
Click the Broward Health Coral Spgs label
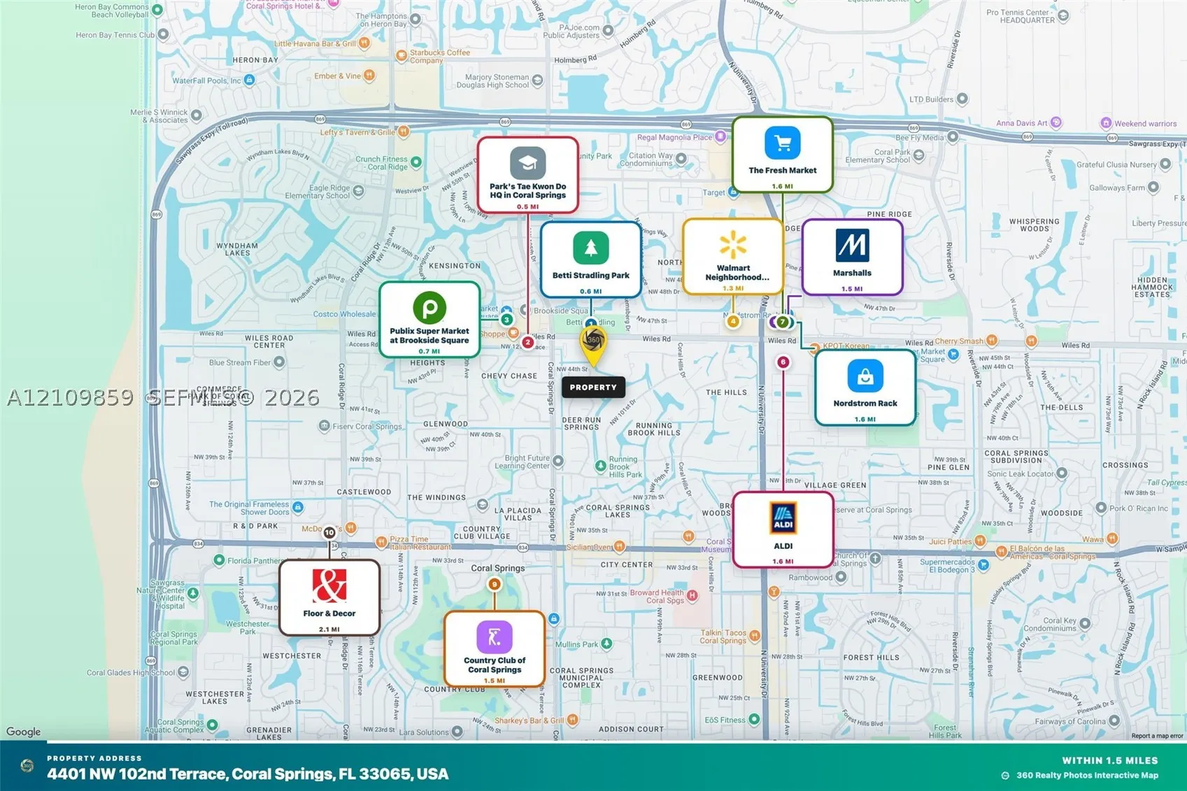click(x=657, y=597)
